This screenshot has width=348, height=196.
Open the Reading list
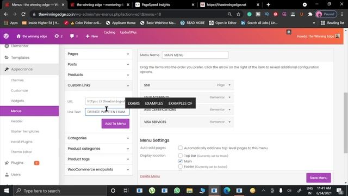point(332,23)
